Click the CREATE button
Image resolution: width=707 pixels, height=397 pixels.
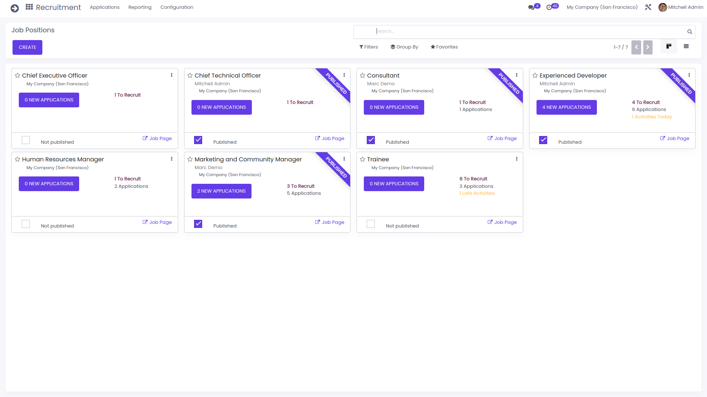pyautogui.click(x=27, y=47)
